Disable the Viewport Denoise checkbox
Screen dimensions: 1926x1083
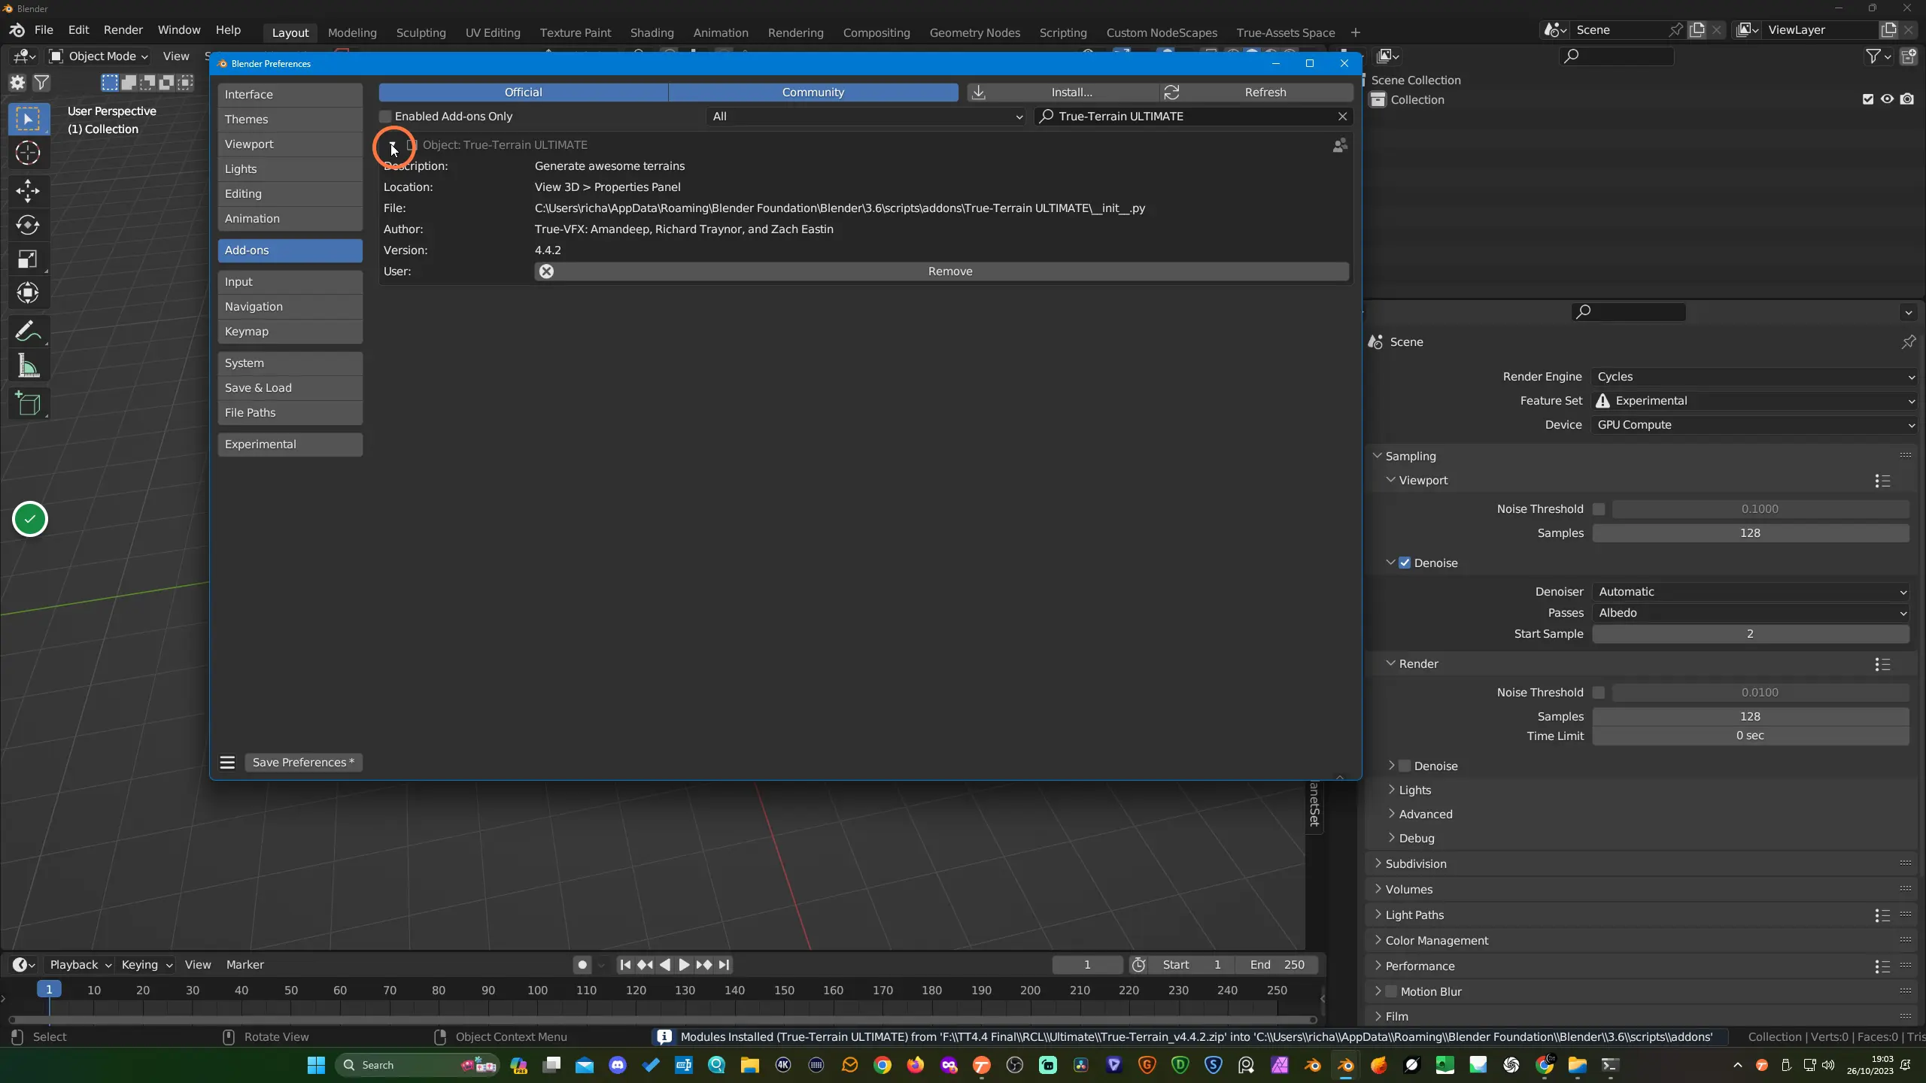click(x=1405, y=563)
